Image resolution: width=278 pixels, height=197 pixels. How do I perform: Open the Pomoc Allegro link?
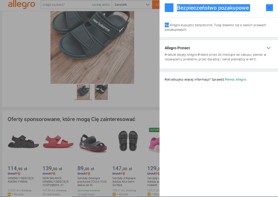point(236,79)
